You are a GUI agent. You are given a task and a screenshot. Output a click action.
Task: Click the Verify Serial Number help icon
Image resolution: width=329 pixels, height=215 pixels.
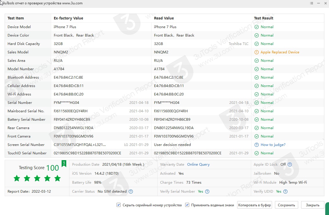pos(207,191)
